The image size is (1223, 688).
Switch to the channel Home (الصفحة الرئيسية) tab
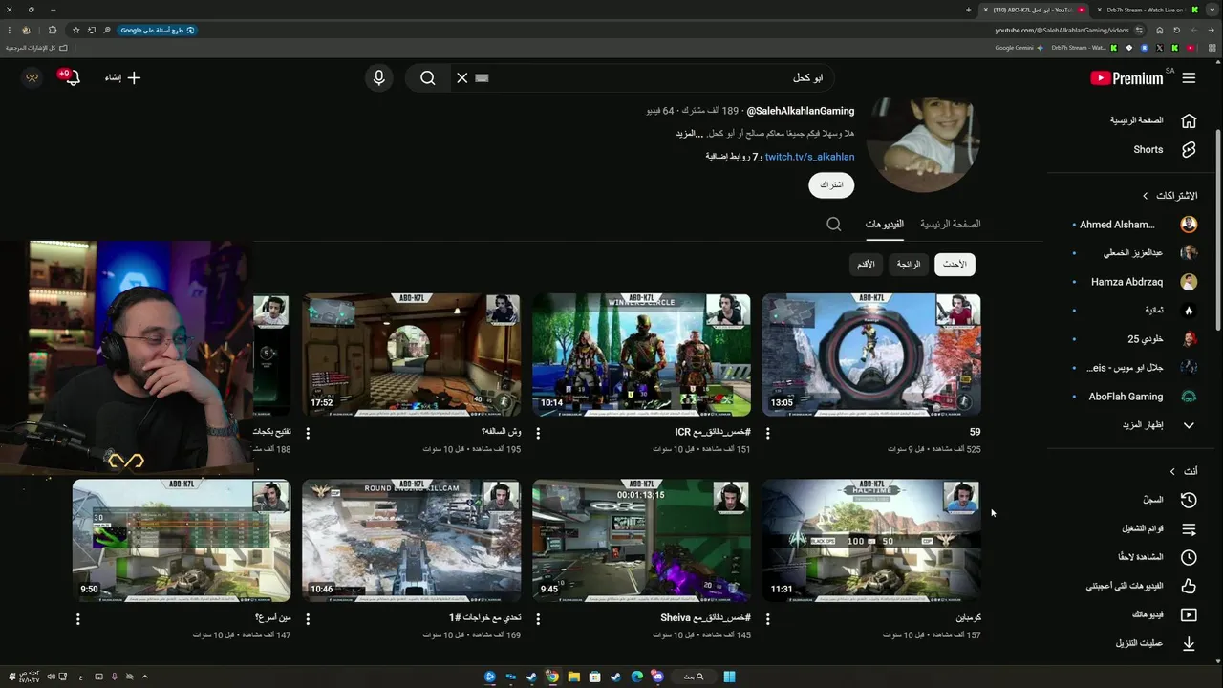pos(950,224)
